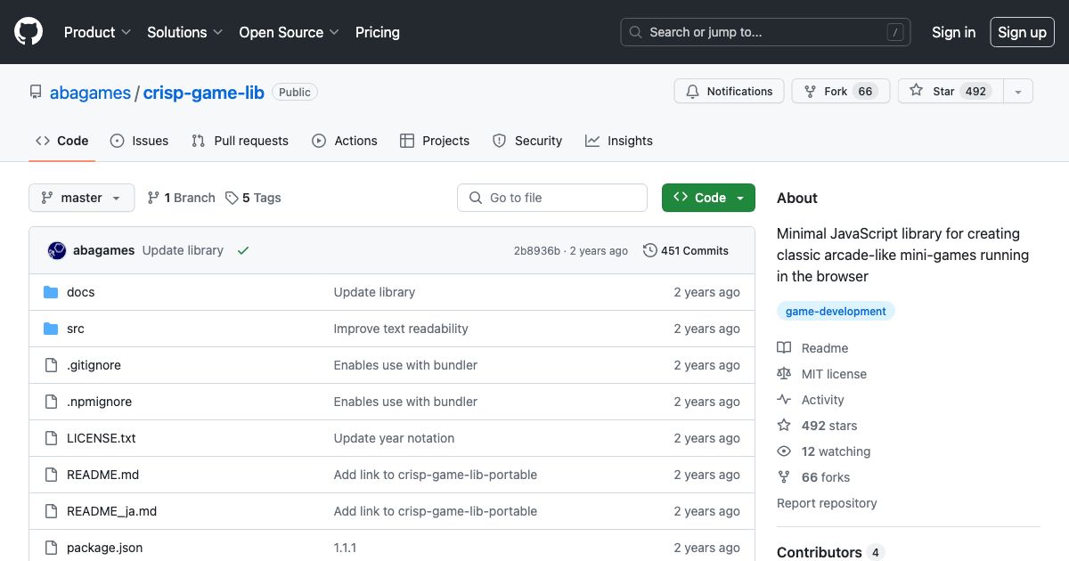The image size is (1069, 561).
Task: Open the src folder icon
Action: pyautogui.click(x=51, y=329)
